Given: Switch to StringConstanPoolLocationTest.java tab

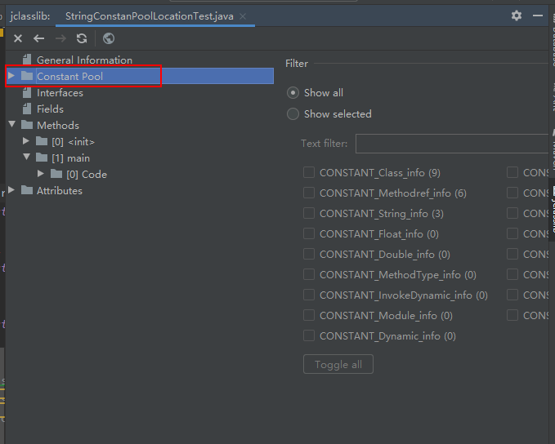Looking at the screenshot, I should [x=149, y=16].
